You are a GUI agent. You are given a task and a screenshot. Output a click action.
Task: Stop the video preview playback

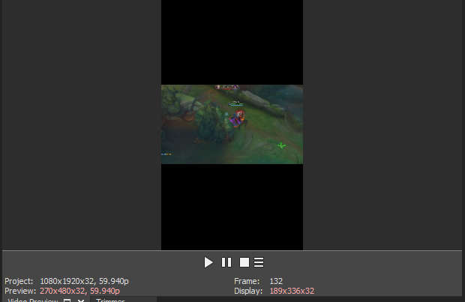click(244, 262)
